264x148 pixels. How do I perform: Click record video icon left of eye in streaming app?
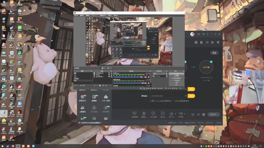click(x=193, y=114)
